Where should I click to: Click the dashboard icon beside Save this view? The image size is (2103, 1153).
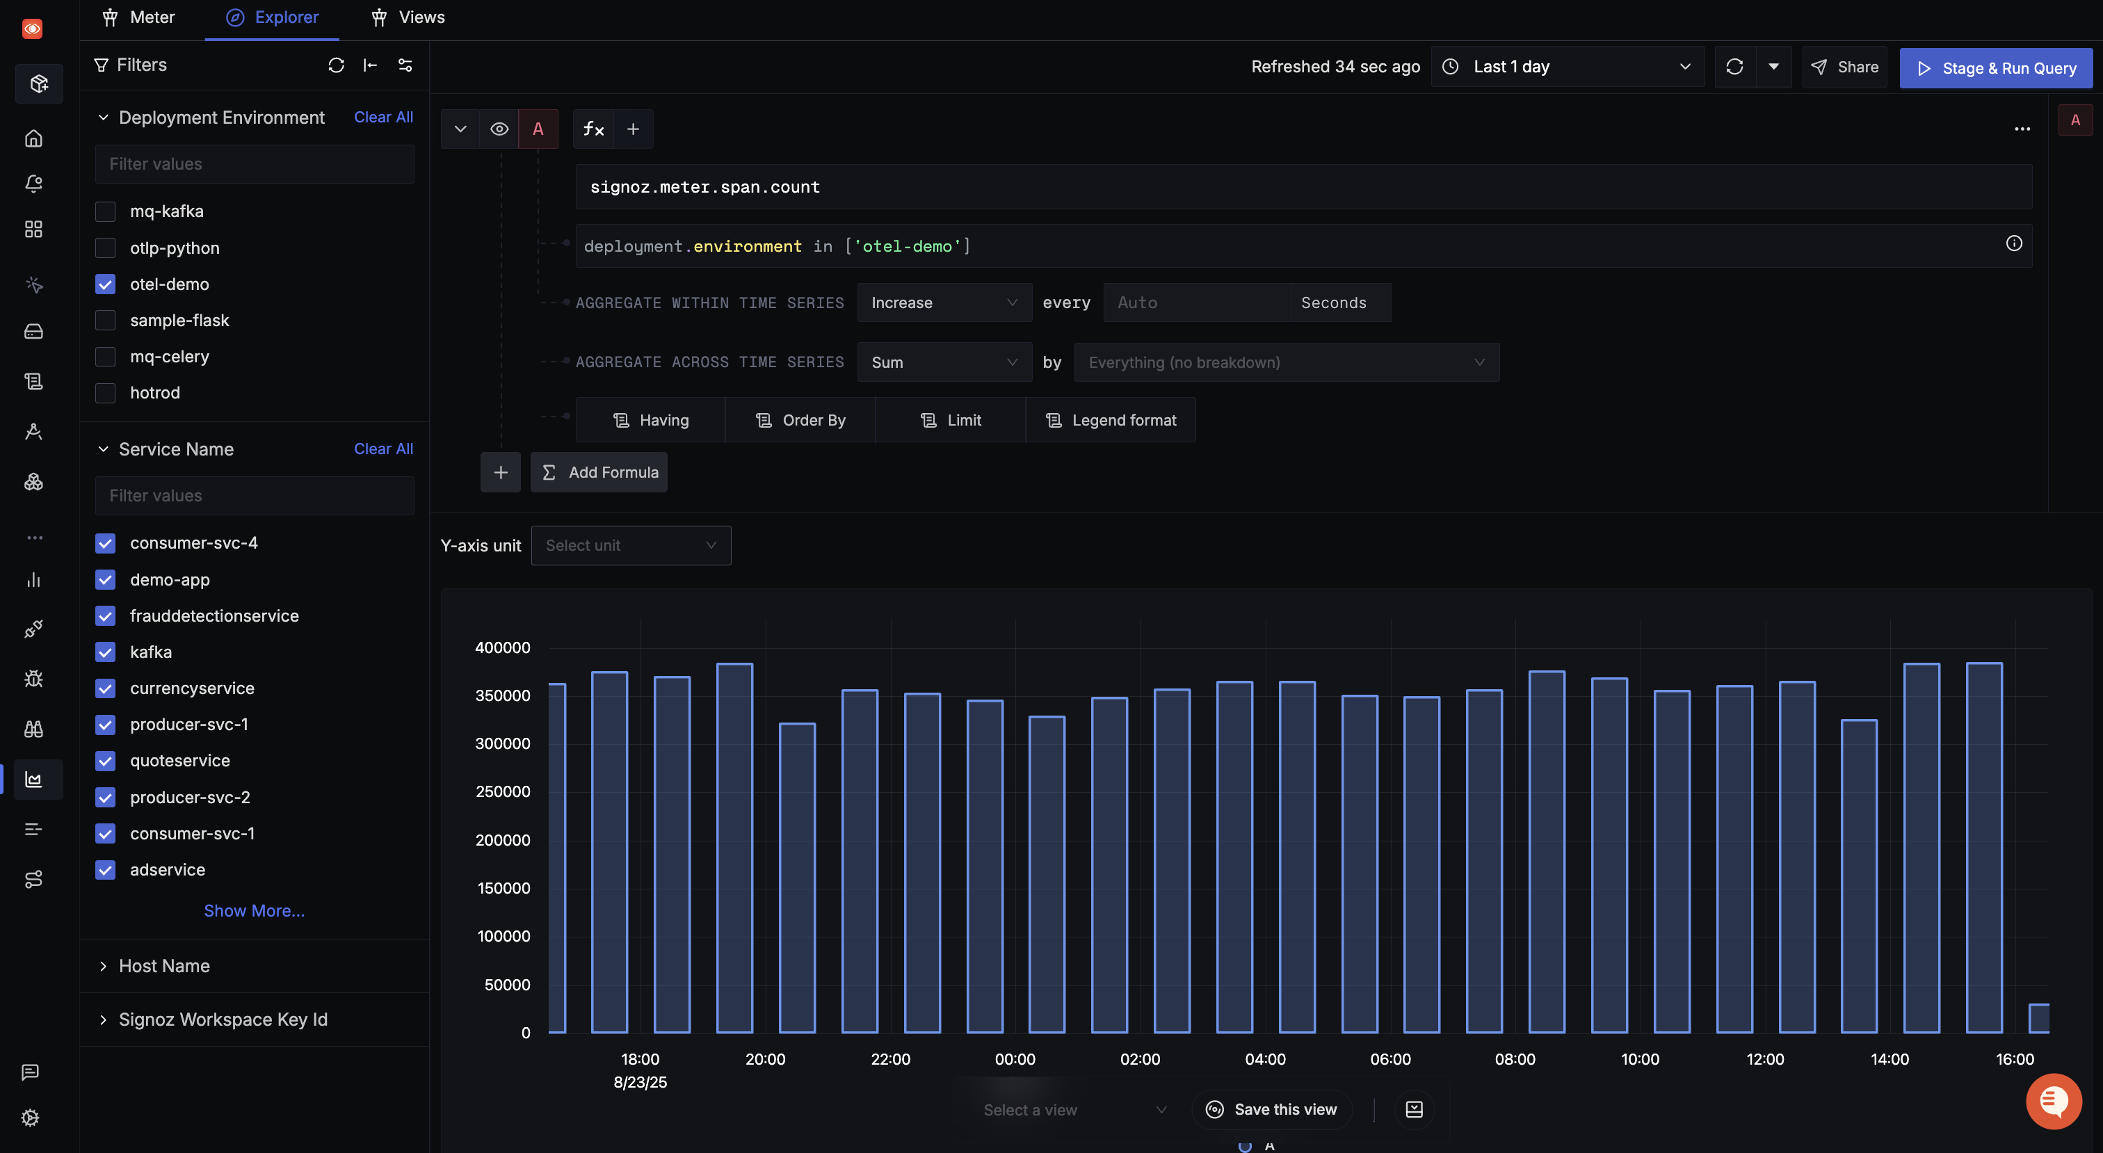[1415, 1110]
